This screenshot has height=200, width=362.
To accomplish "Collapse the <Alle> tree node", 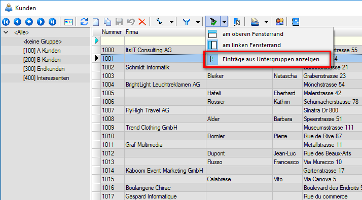I will [6, 32].
